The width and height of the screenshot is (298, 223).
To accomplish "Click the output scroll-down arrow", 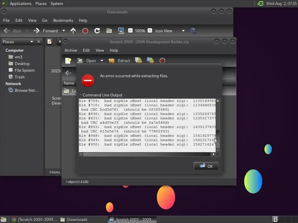I will pos(218,150).
